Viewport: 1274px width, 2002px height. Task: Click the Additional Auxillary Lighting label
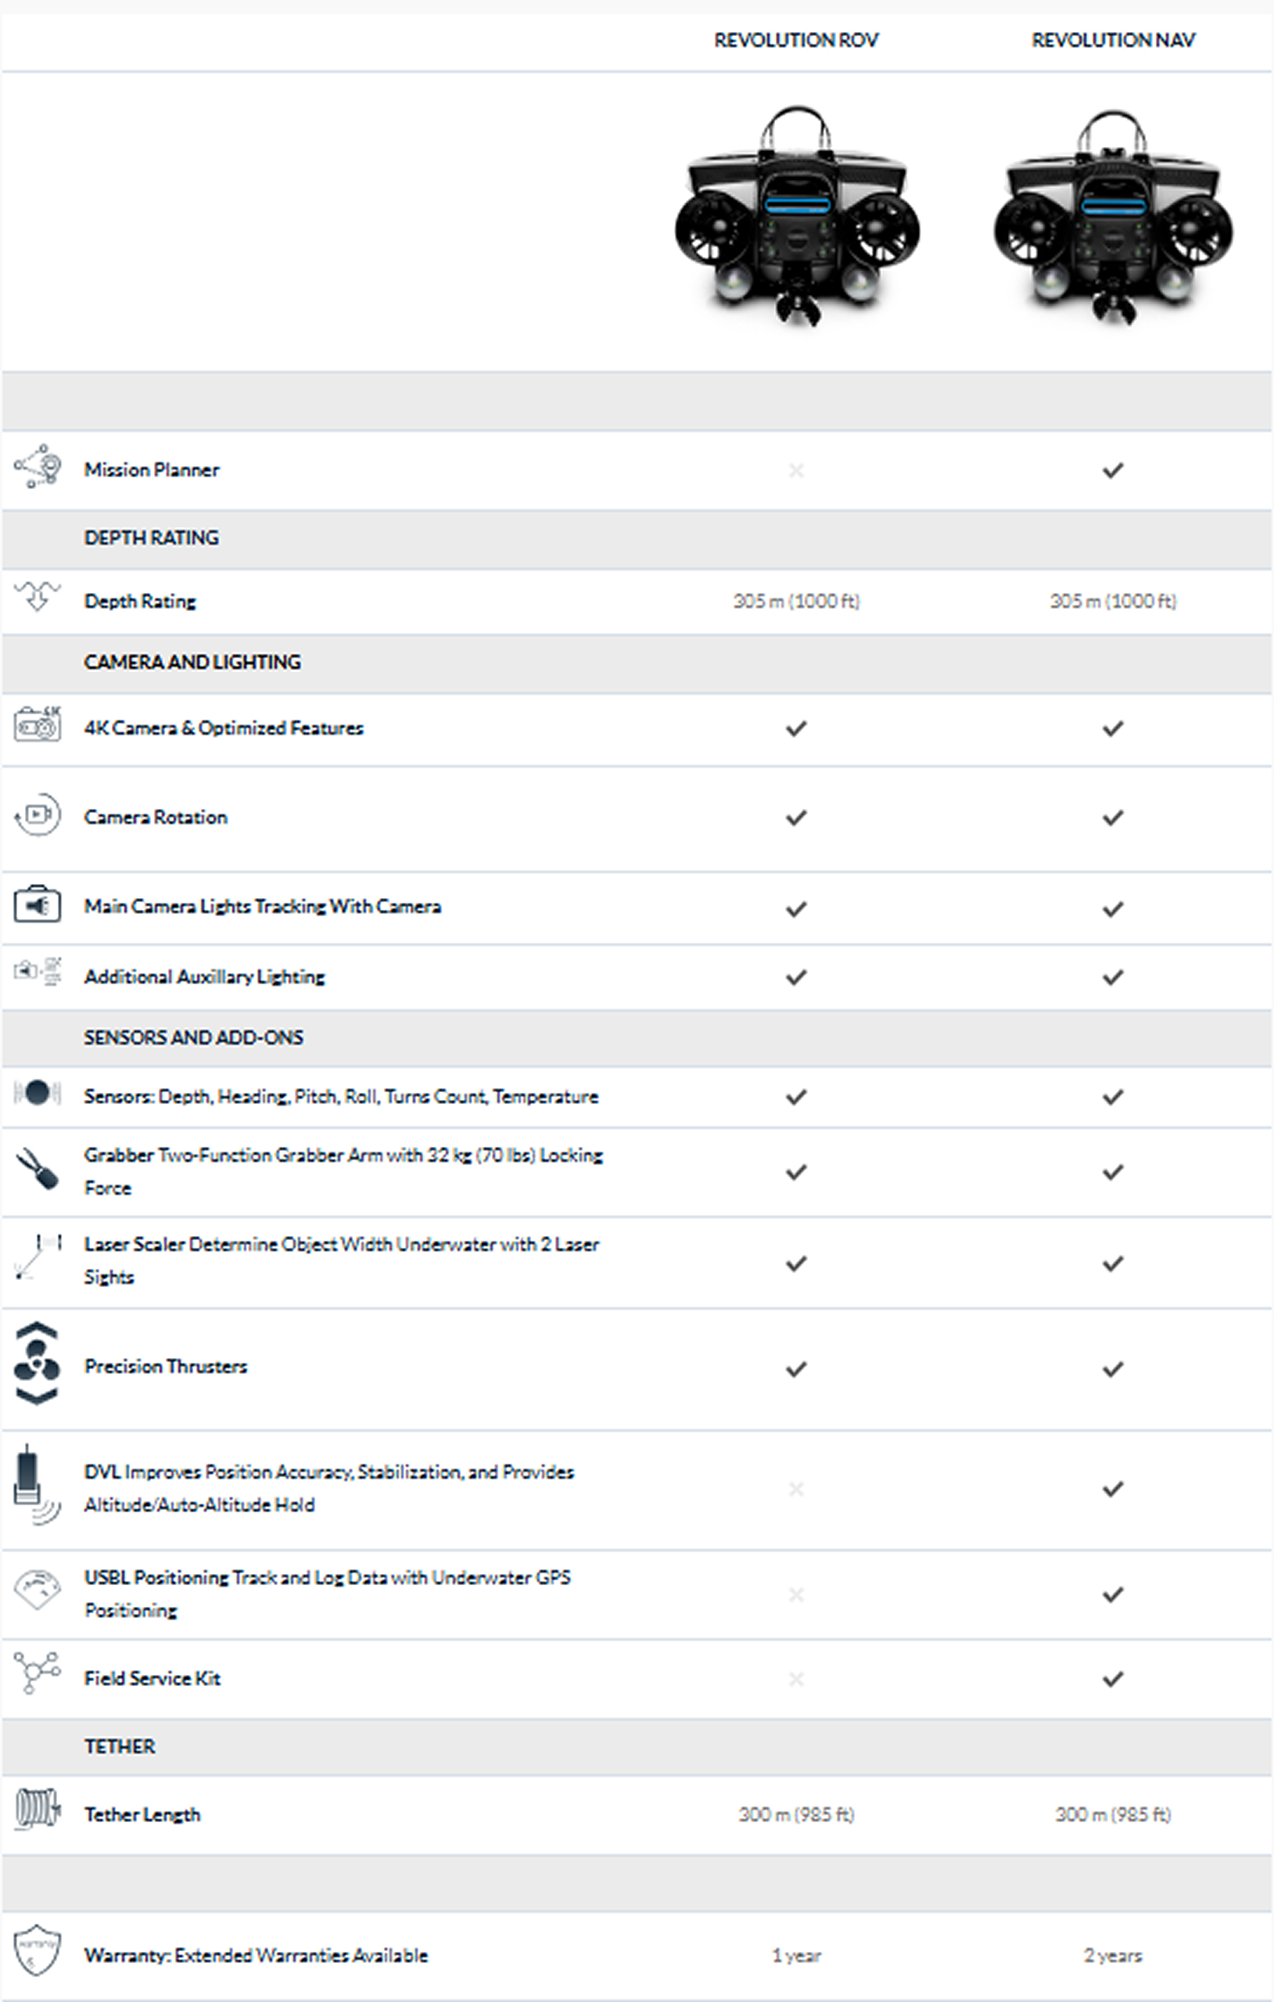point(204,977)
